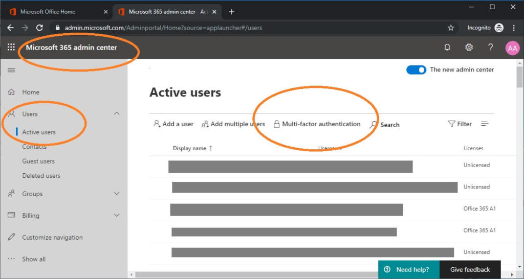Click Show all navigation items
This screenshot has width=524, height=279.
[x=34, y=259]
